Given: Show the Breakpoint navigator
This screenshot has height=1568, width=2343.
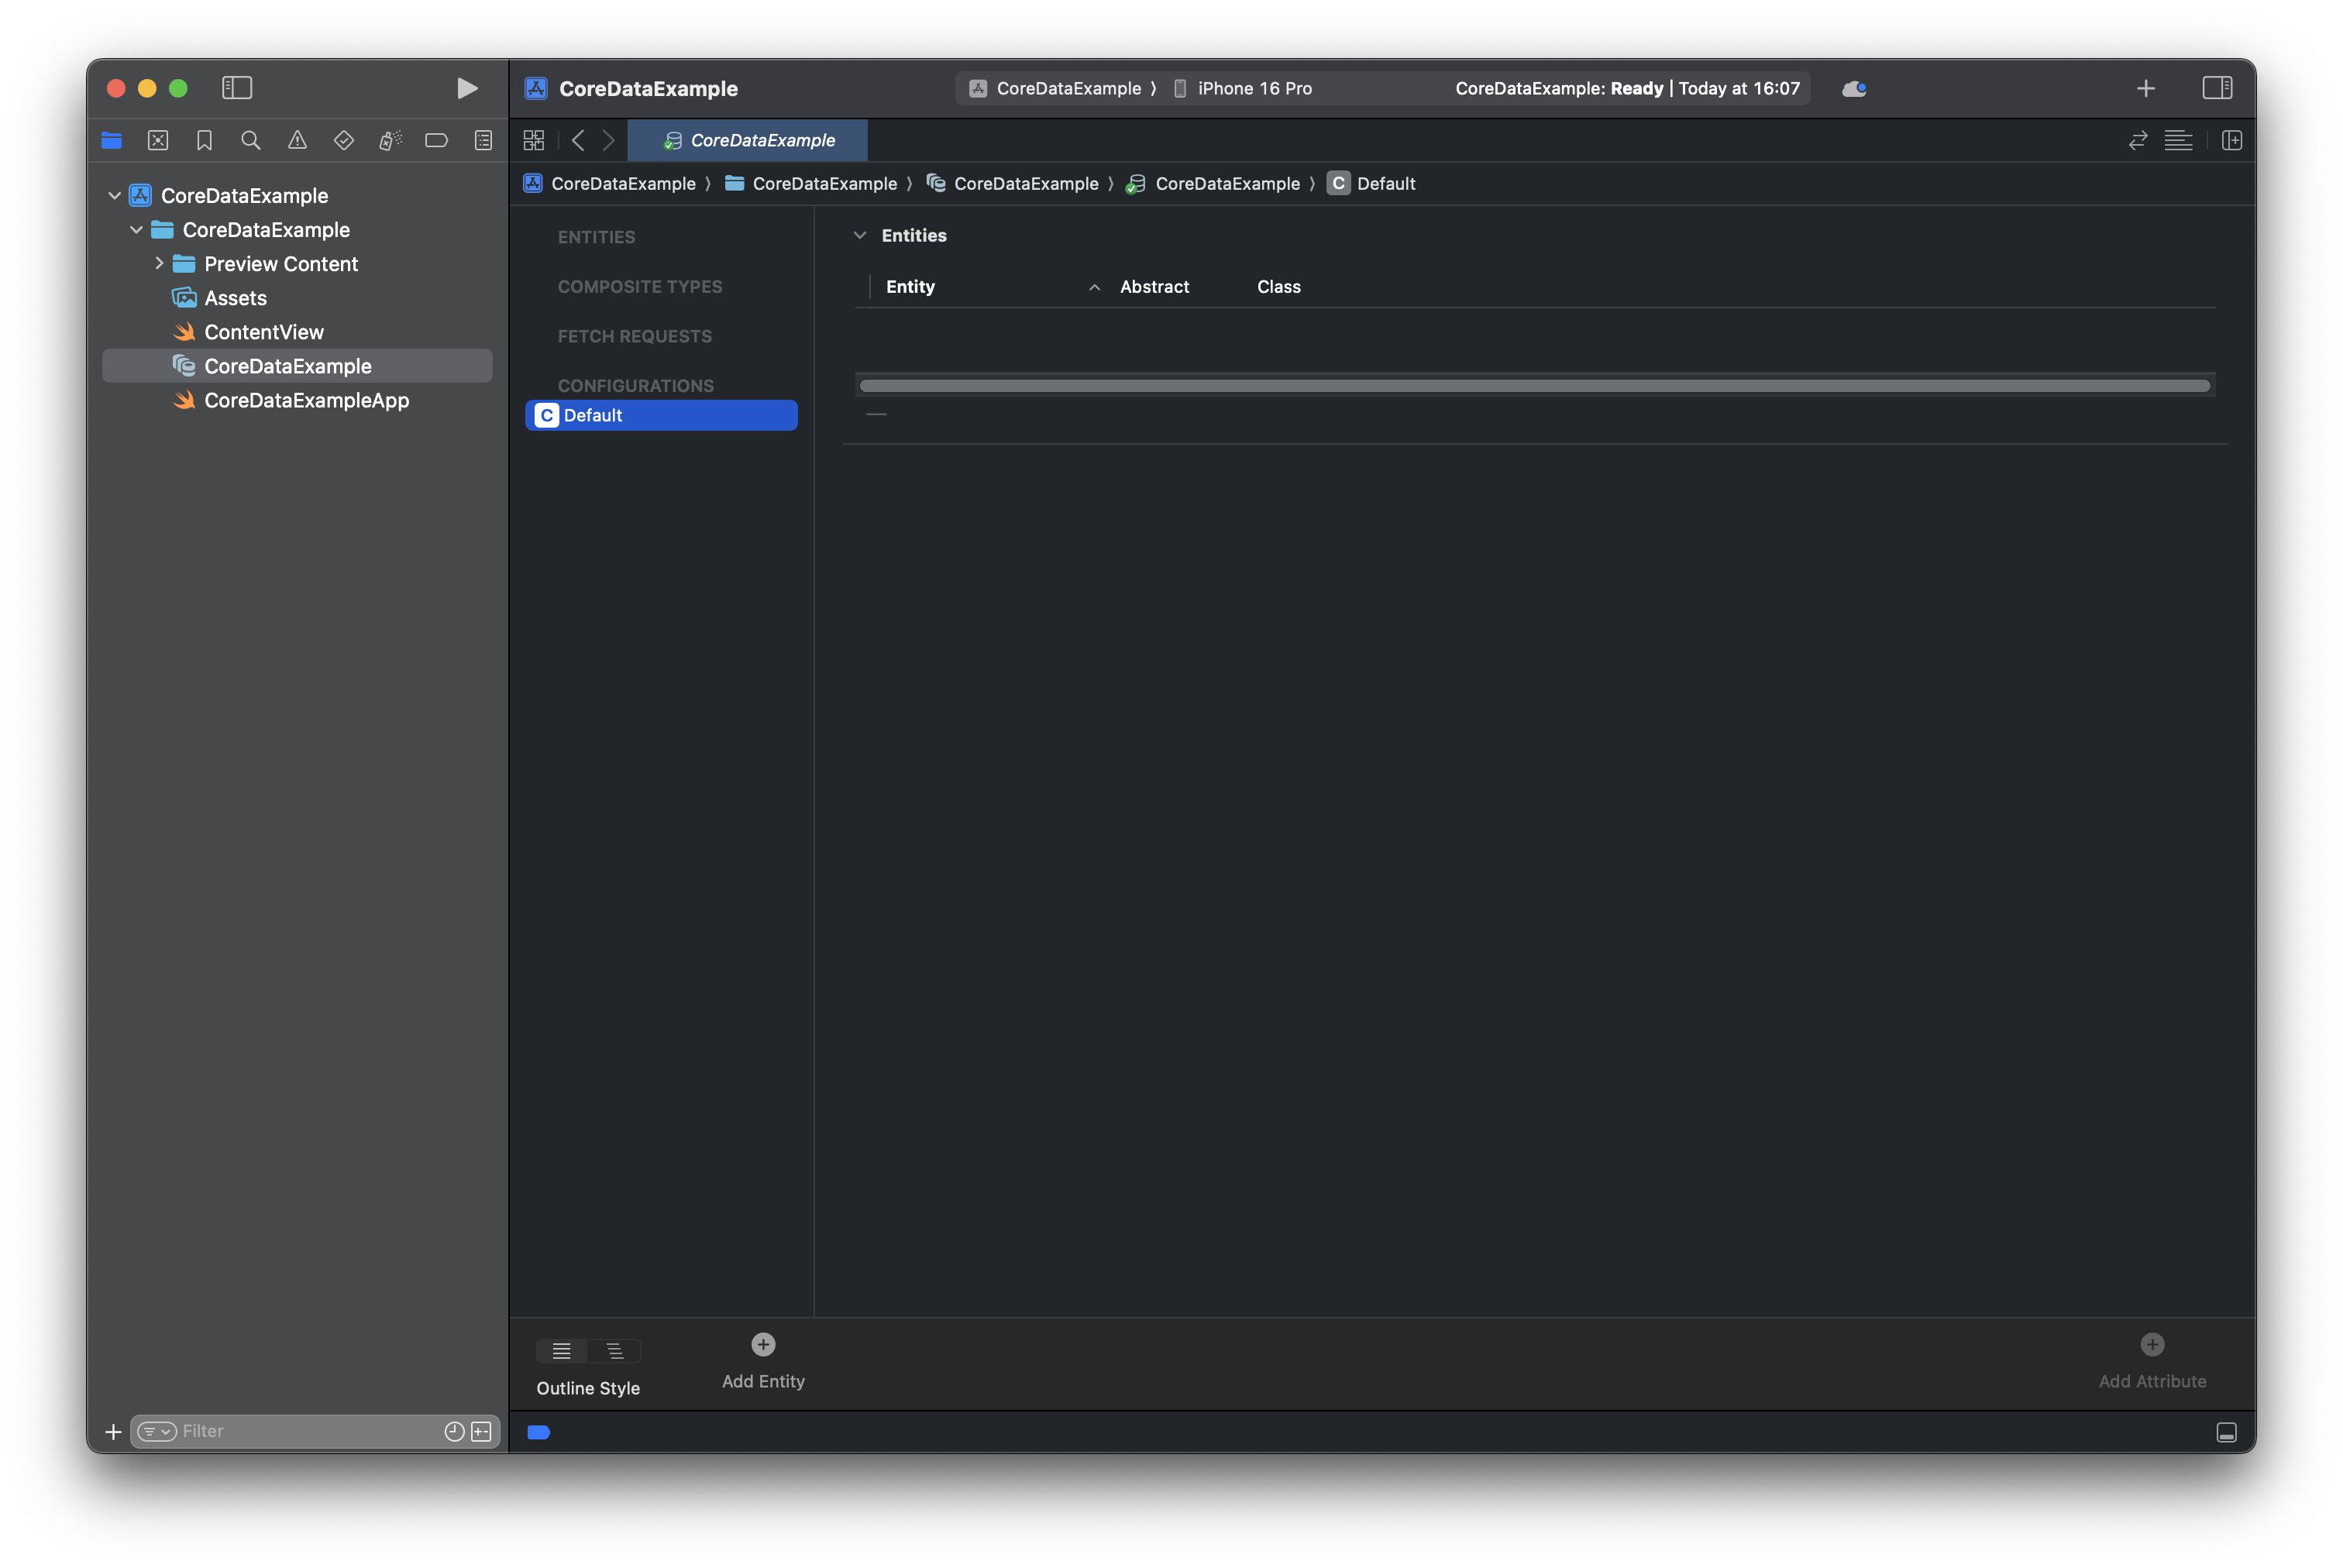Looking at the screenshot, I should pos(437,141).
